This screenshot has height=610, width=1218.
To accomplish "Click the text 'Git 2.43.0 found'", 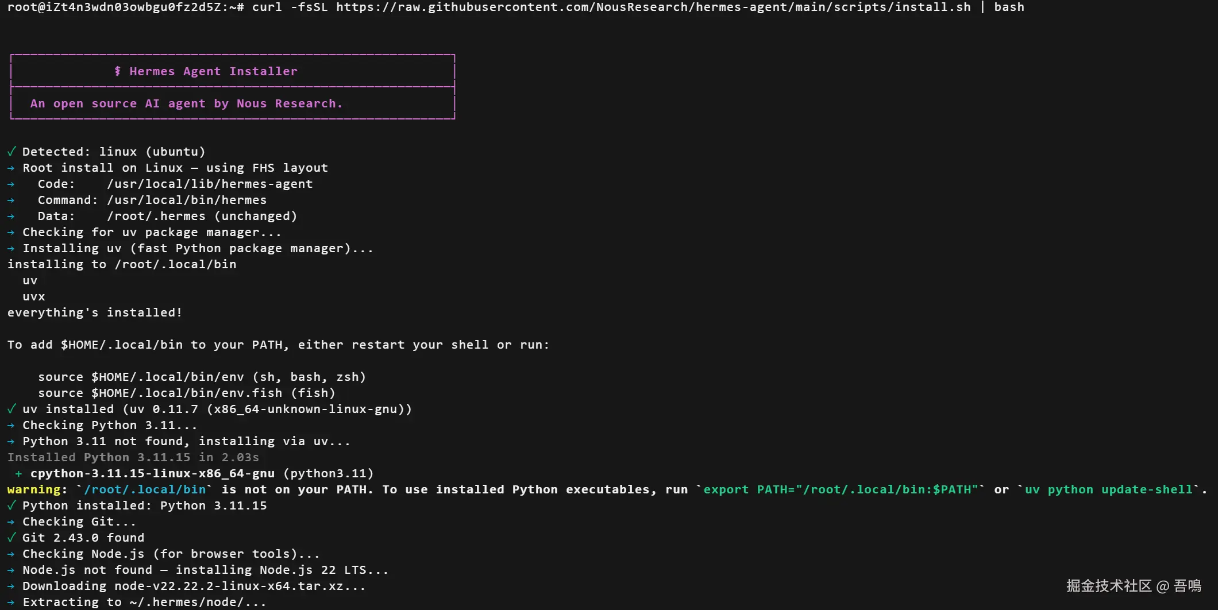I will click(x=83, y=538).
